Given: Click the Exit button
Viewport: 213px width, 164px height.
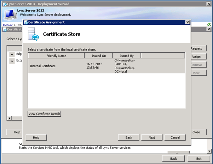Looking at the screenshot, I should pos(198,159).
